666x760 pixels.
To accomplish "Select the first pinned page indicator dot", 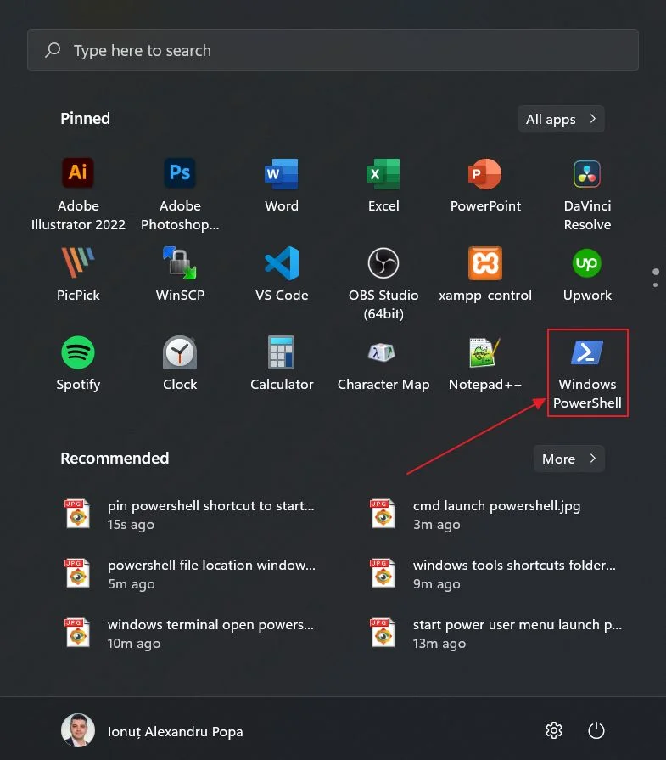I will pyautogui.click(x=656, y=272).
